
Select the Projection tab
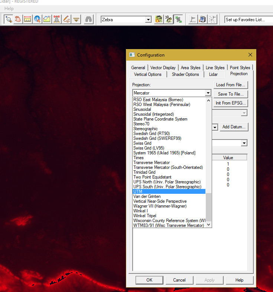point(239,74)
